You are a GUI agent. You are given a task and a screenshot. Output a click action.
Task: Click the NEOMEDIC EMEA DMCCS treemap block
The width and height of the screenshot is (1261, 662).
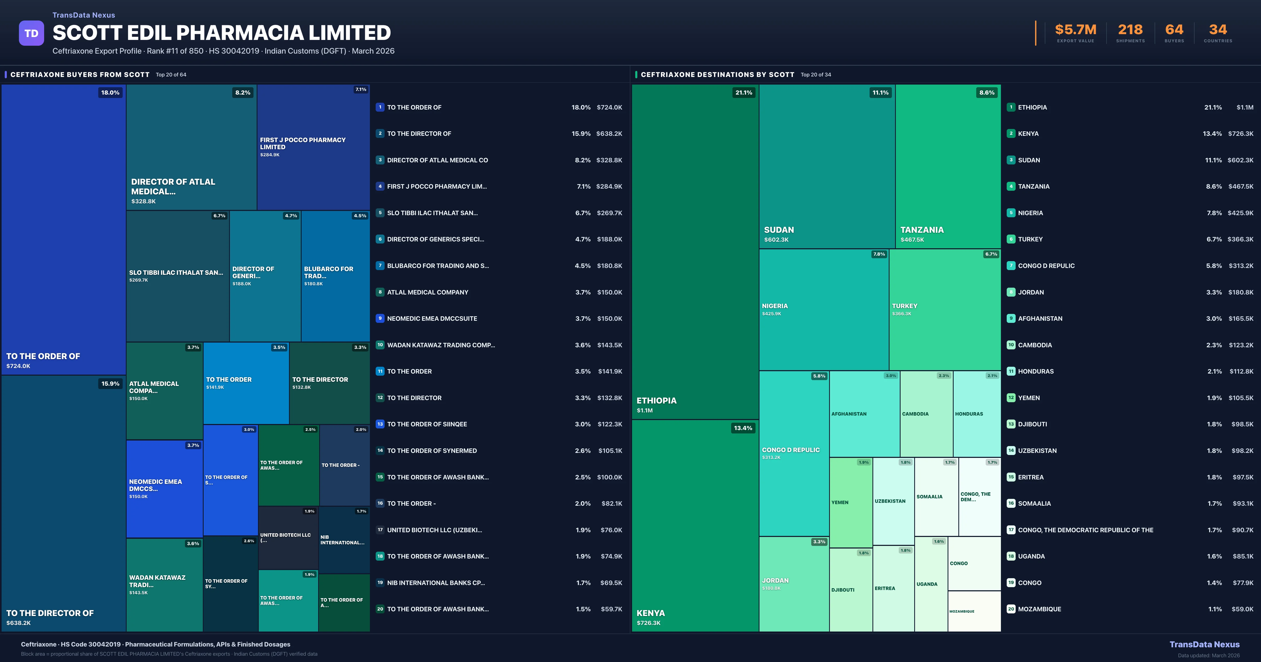click(x=164, y=489)
